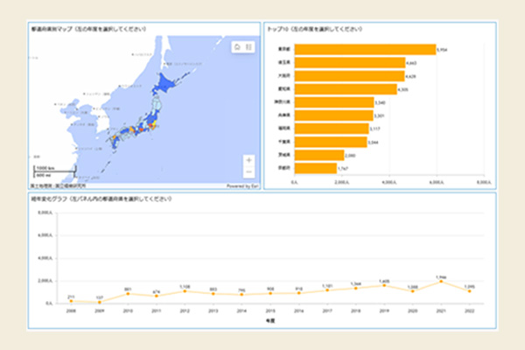Click the map home extent icon
Image resolution: width=525 pixels, height=350 pixels.
(237, 47)
